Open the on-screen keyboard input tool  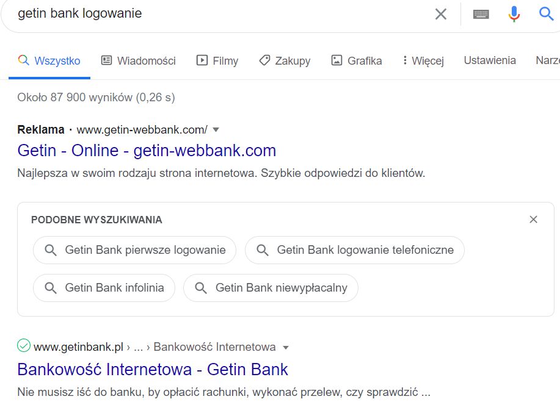click(x=481, y=14)
